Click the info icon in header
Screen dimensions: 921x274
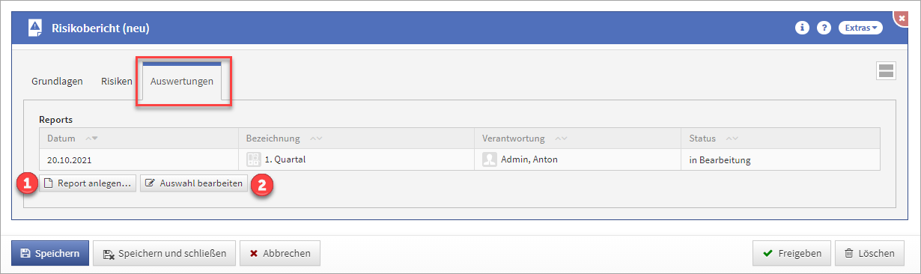[803, 28]
